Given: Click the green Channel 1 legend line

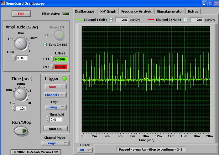Looking at the screenshot, I should pyautogui.click(x=79, y=20).
